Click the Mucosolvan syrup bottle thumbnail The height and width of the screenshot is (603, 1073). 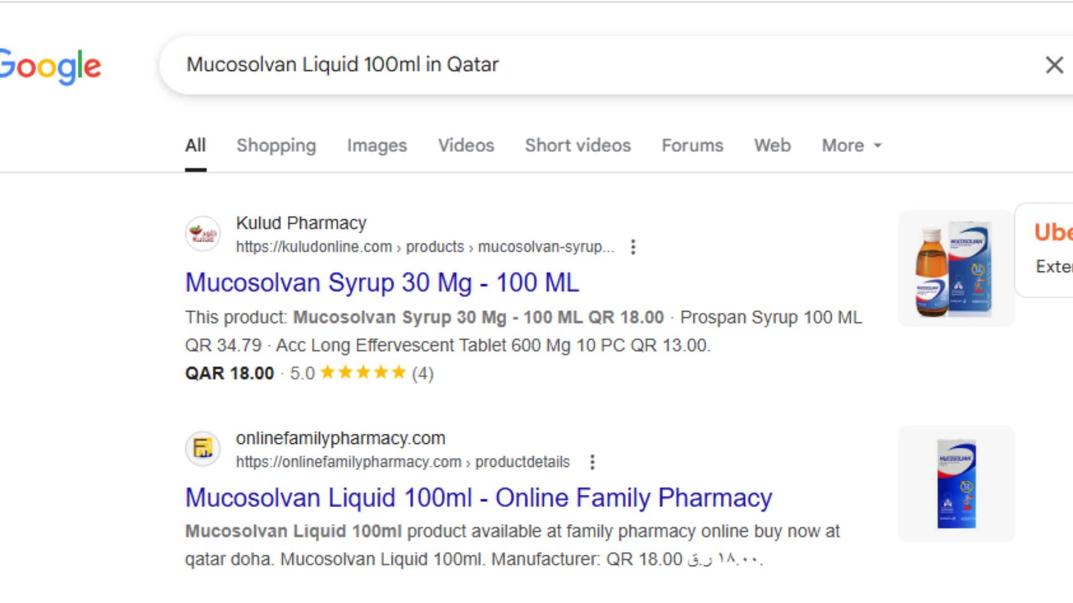956,269
